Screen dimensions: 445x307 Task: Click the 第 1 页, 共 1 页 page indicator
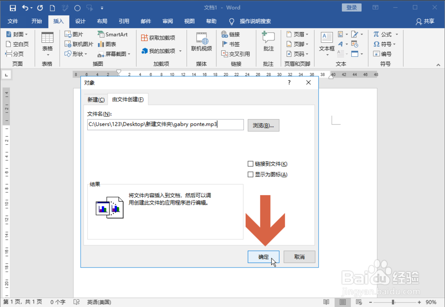[23, 302]
